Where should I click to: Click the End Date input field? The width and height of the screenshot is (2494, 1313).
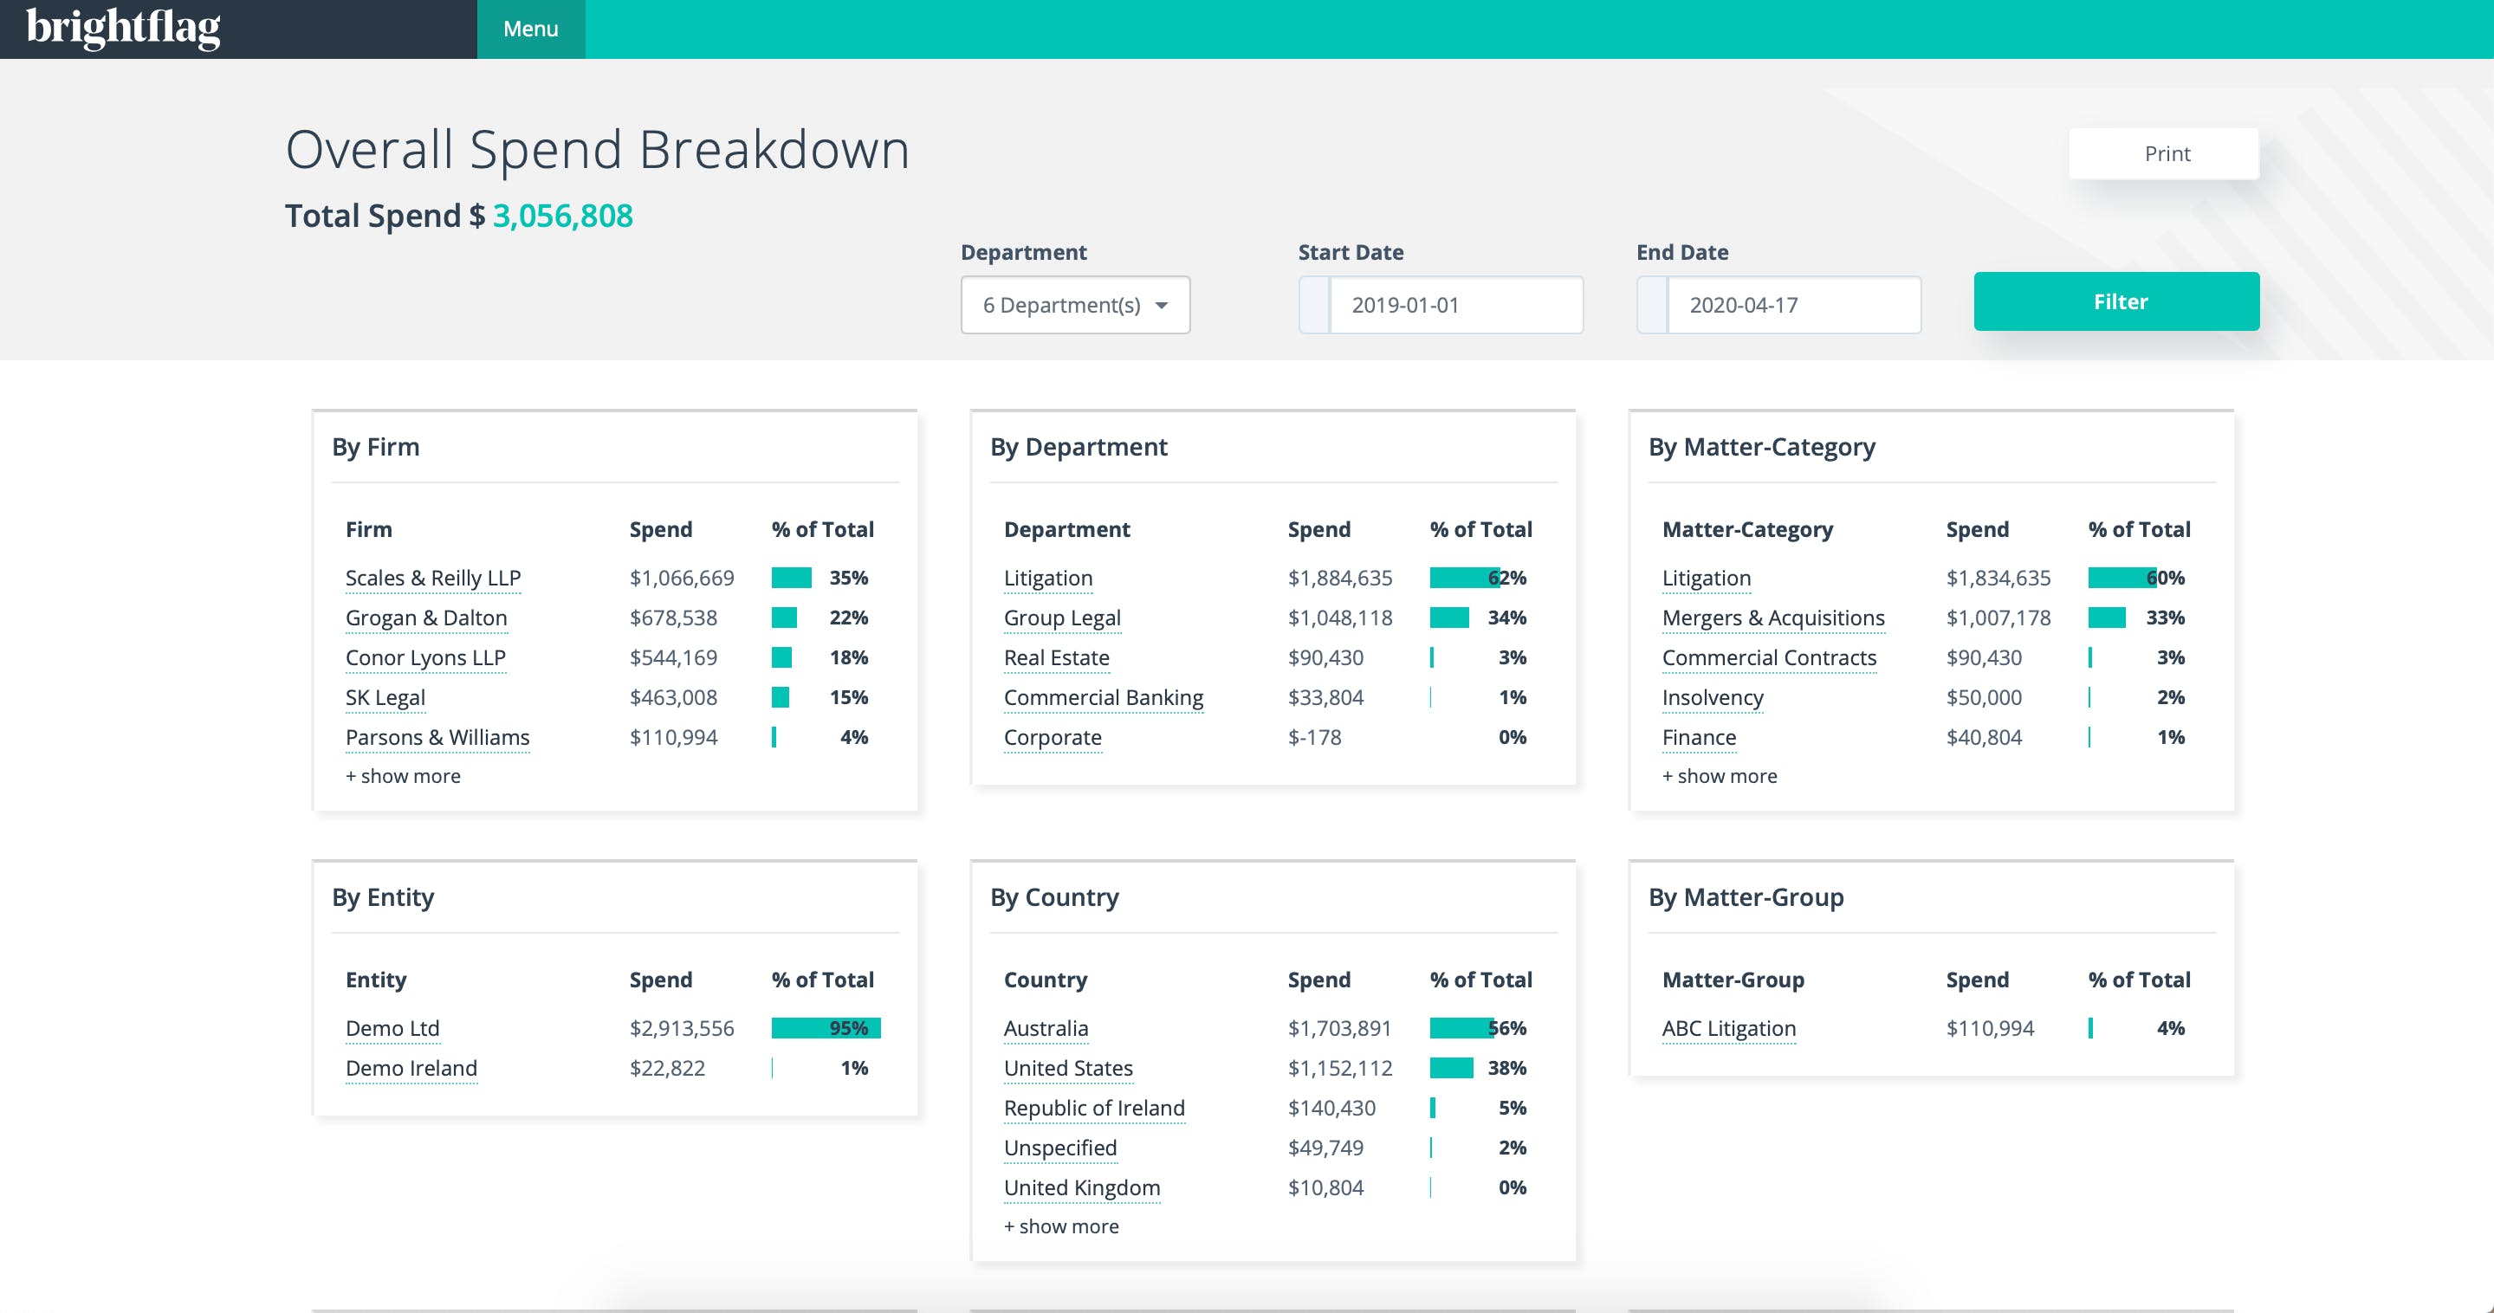pos(1793,305)
